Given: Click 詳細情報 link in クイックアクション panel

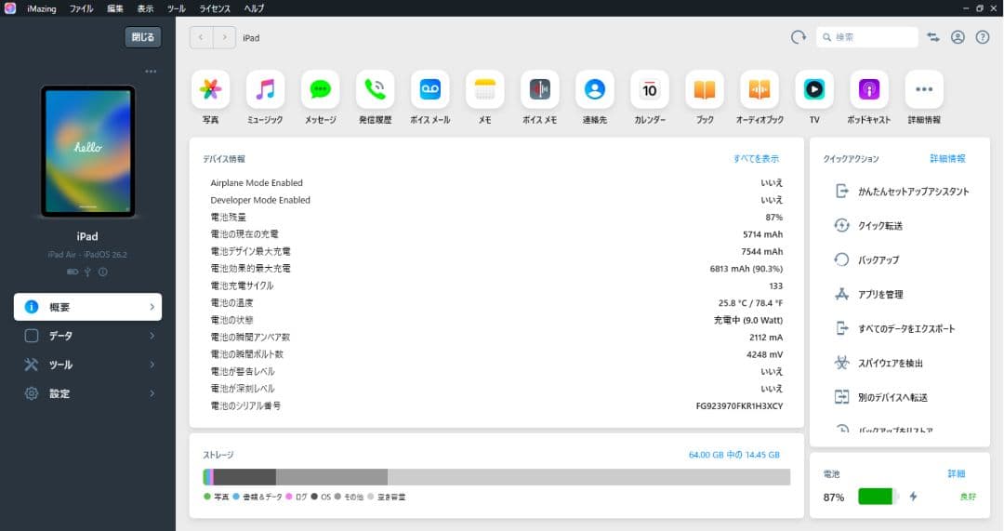Looking at the screenshot, I should click(947, 158).
